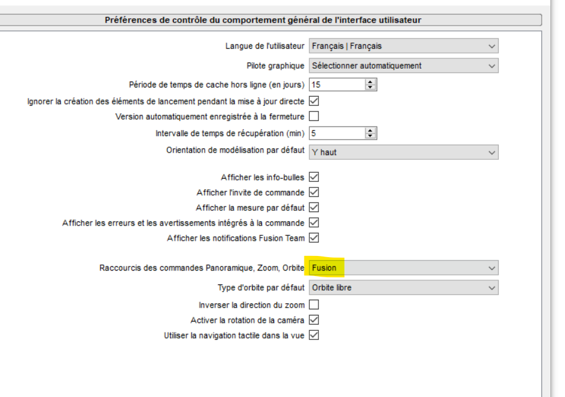This screenshot has height=397, width=565.
Task: Toggle the Afficher les info-bulles checkbox
Action: coord(314,177)
